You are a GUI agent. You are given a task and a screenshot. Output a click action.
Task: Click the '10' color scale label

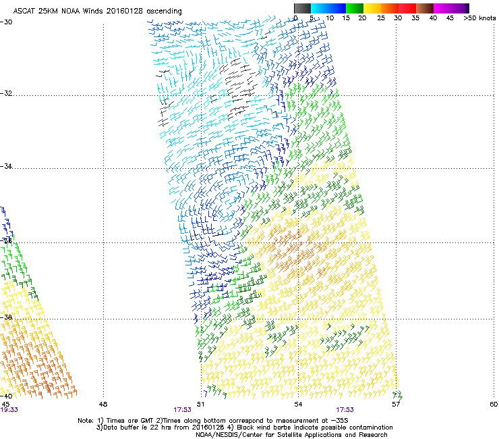(330, 18)
